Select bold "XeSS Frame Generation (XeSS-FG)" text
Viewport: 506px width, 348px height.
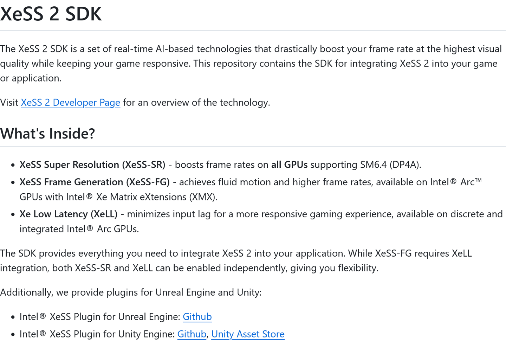coord(95,182)
